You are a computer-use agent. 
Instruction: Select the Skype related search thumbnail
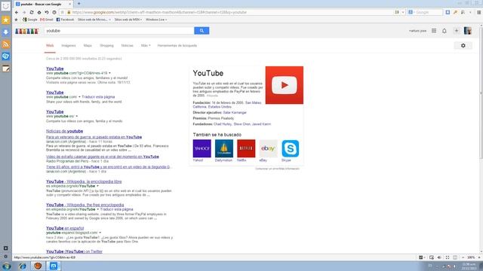pyautogui.click(x=290, y=148)
